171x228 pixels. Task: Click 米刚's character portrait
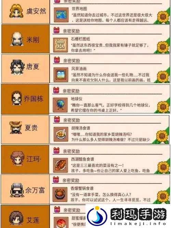coord(17,39)
